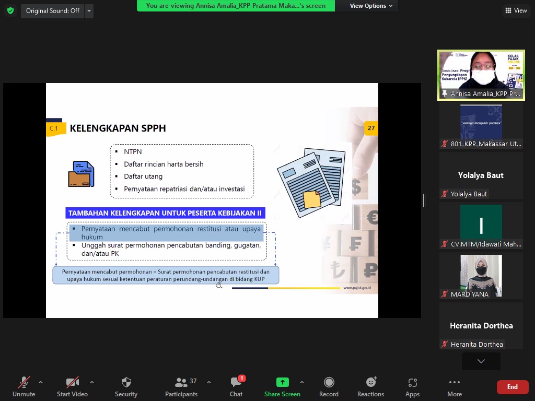Expand audio settings caret beside Unmute
The image size is (535, 401).
tap(41, 382)
